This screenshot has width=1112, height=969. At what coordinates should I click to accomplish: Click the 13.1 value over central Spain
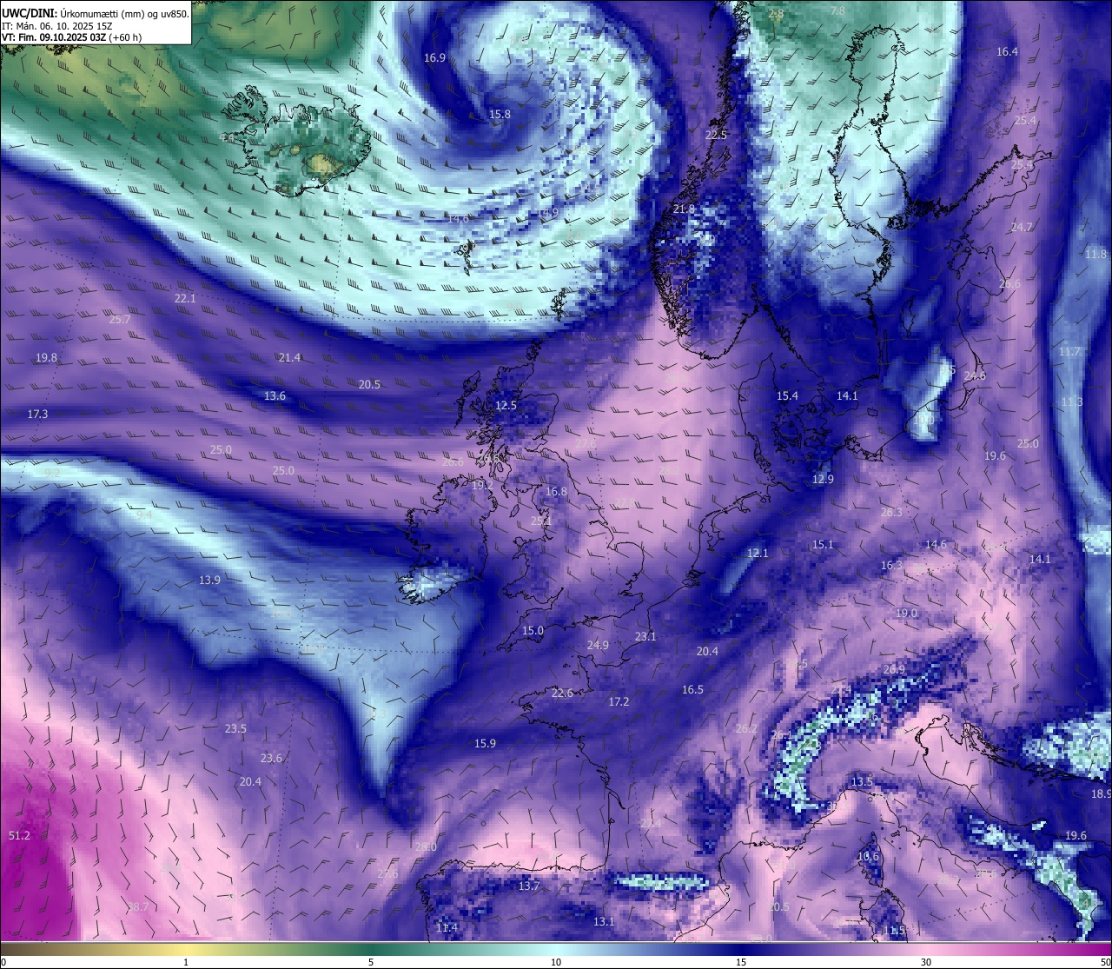coord(604,922)
